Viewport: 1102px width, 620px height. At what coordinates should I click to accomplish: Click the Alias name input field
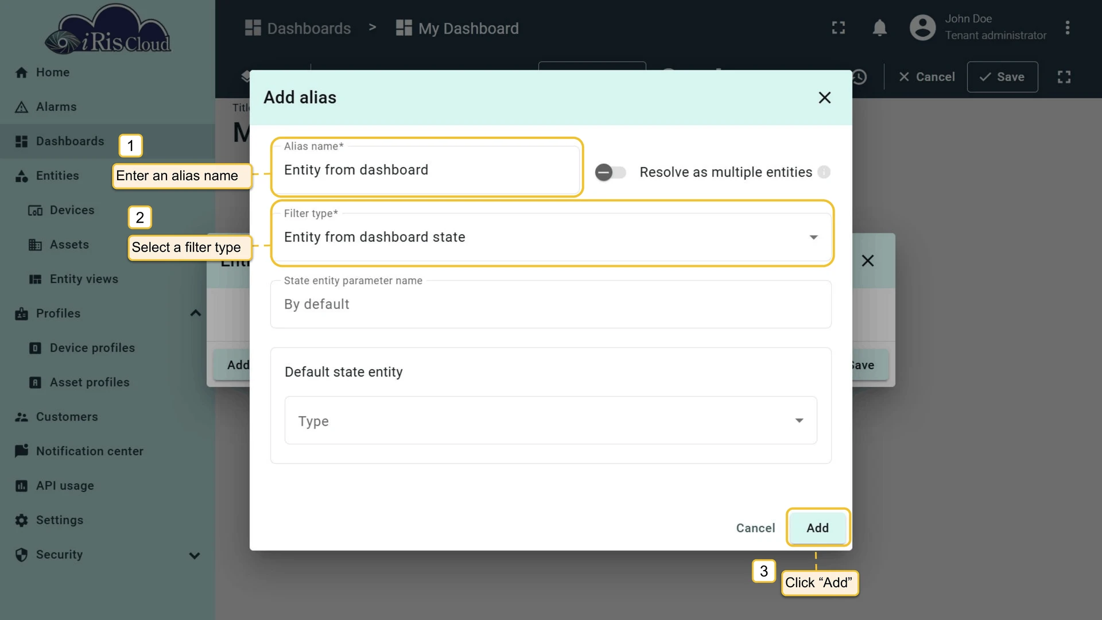(425, 170)
